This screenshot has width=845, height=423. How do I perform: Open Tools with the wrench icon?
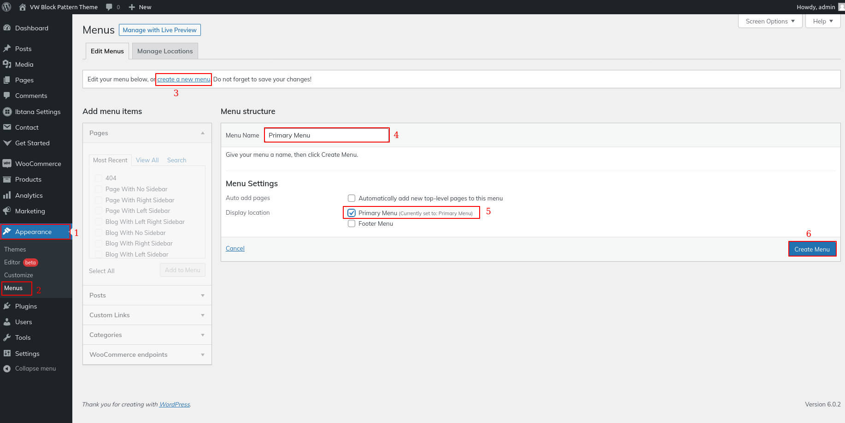7,337
